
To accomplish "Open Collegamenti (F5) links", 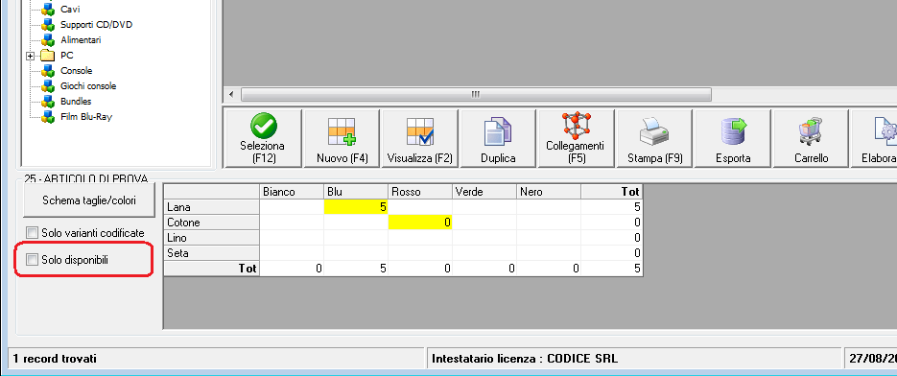I will [x=575, y=138].
